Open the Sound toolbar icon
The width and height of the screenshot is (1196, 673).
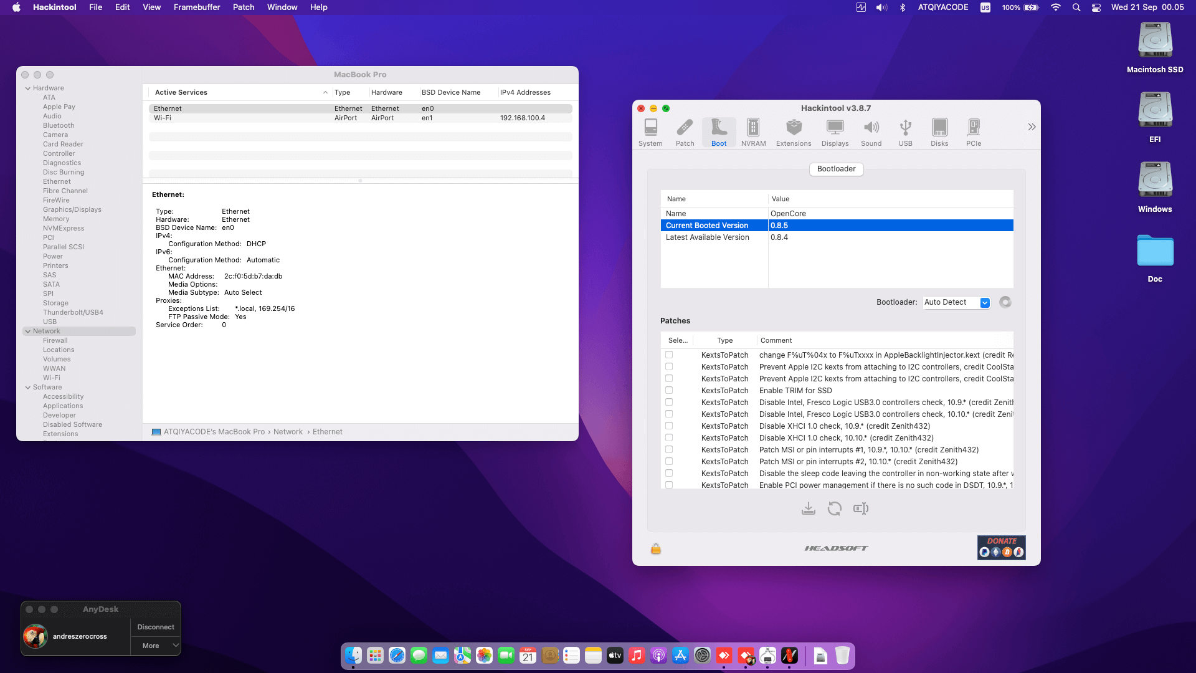pos(871,133)
